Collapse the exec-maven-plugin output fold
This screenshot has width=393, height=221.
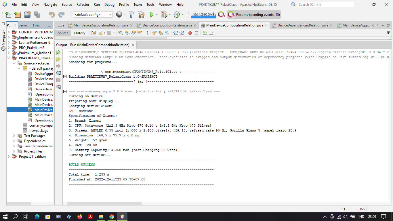[x=65, y=92]
